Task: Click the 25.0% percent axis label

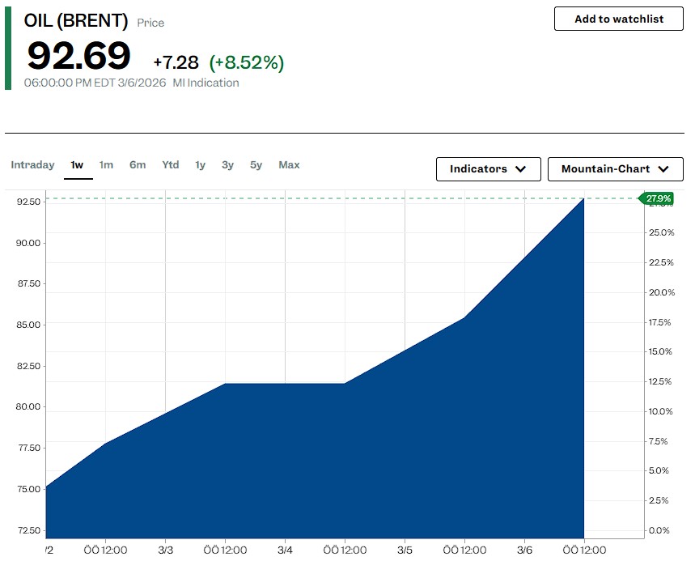Action: [661, 232]
